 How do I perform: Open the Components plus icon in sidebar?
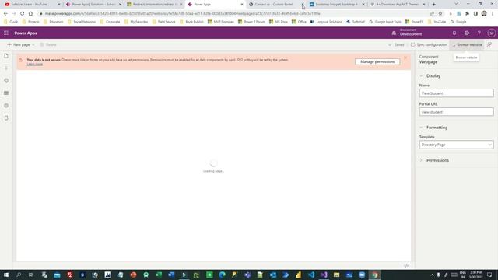point(6,68)
